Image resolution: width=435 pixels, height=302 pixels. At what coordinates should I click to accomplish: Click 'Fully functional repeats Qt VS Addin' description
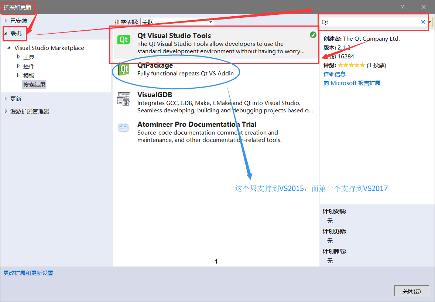pos(185,73)
